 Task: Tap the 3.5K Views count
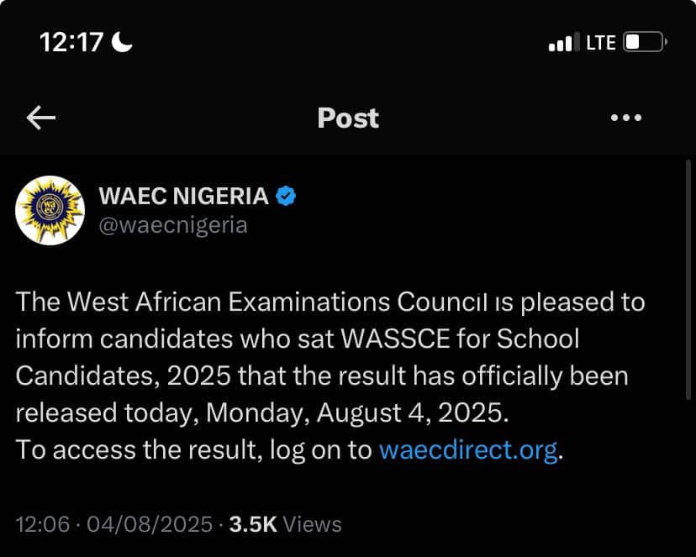[286, 524]
